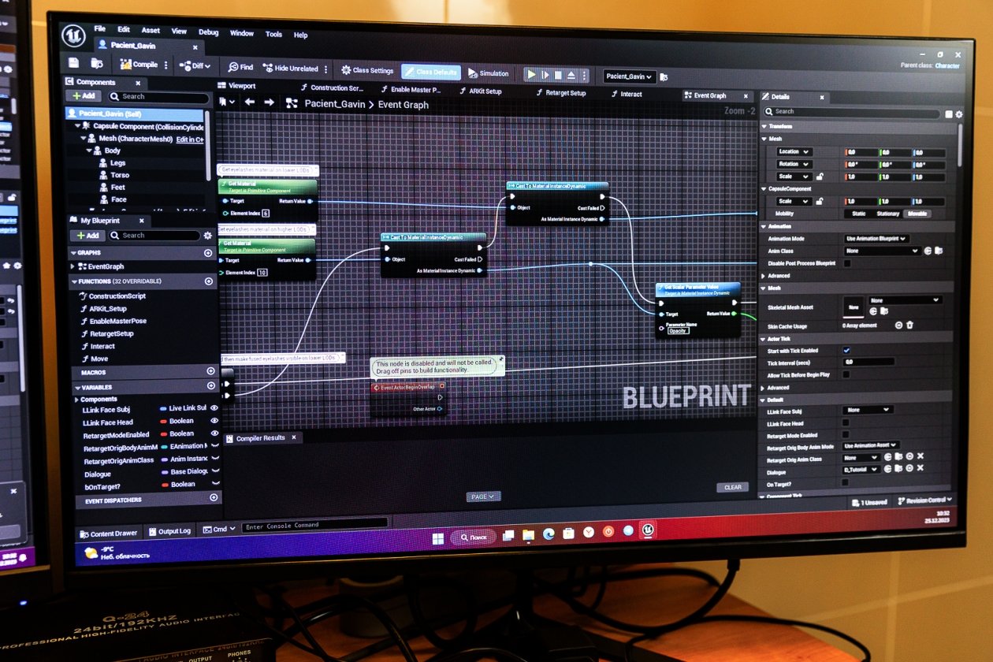Image resolution: width=993 pixels, height=662 pixels.
Task: Open the Animation Mode dropdown
Action: 876,239
